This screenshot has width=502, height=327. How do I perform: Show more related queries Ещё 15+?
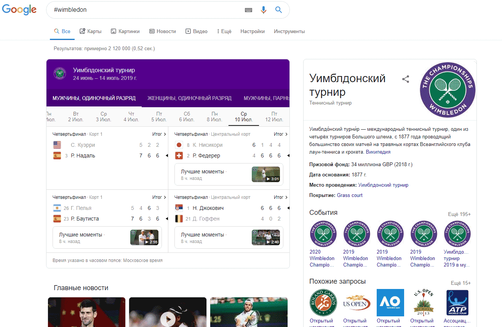coord(461,283)
